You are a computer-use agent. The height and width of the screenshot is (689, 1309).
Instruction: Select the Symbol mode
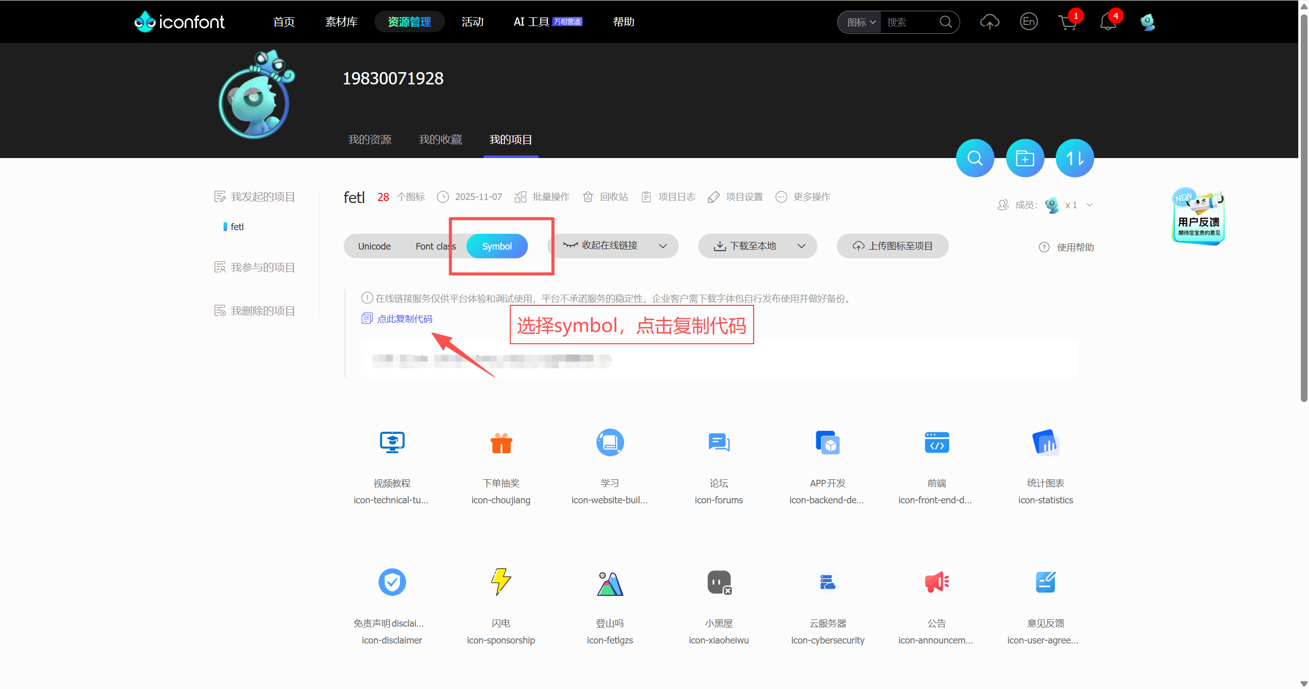(496, 246)
